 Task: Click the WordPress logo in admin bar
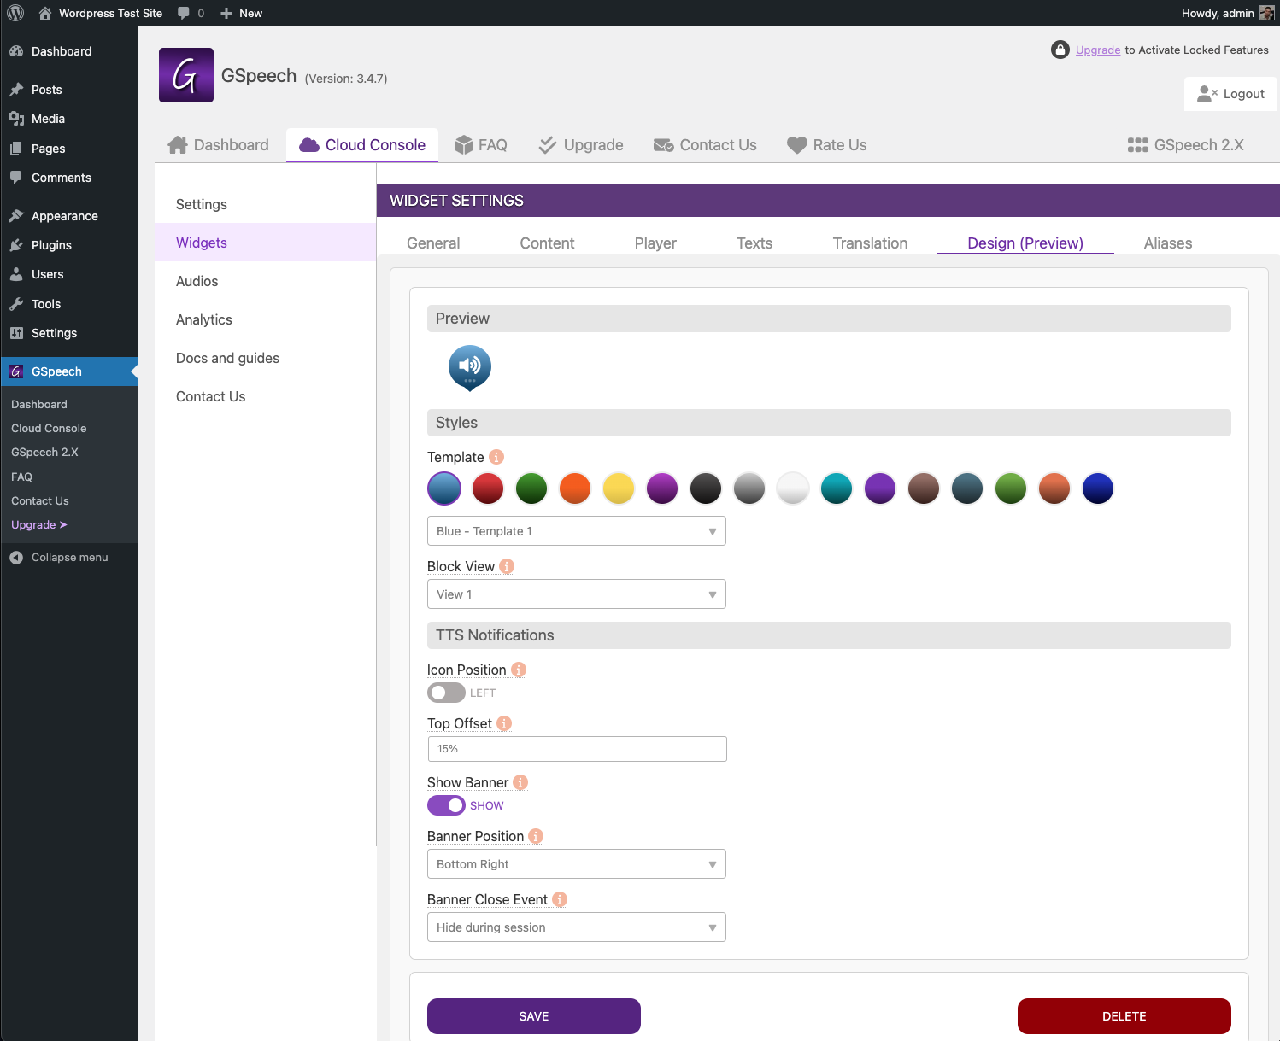(15, 13)
